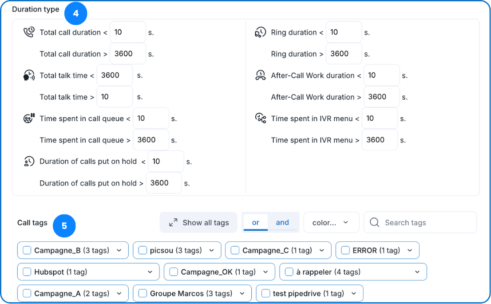Select the "or" tag filter tab

pyautogui.click(x=256, y=223)
